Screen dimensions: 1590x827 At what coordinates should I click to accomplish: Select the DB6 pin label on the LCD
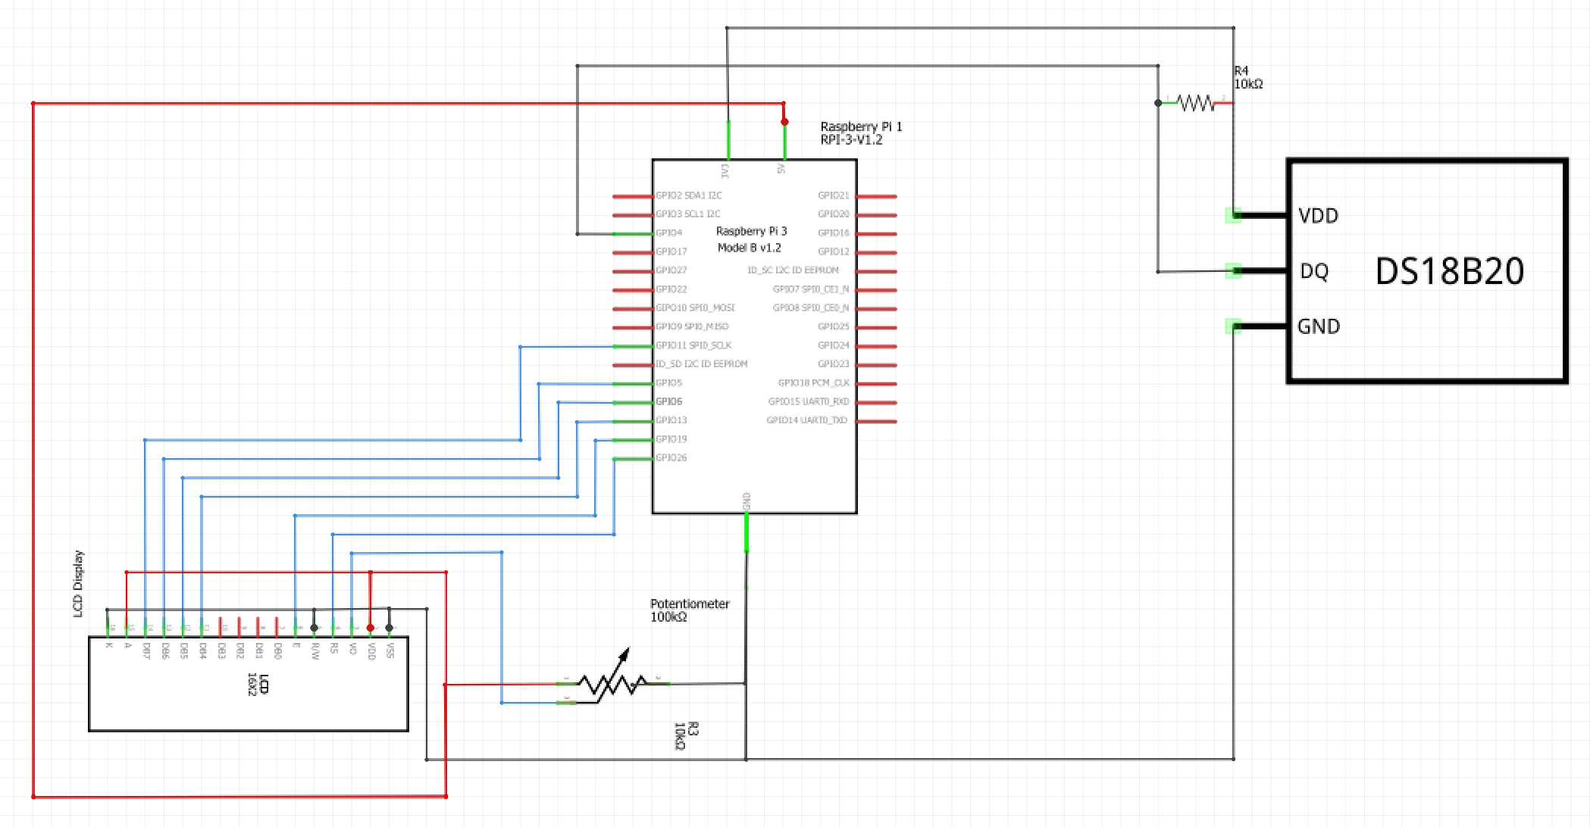tap(165, 651)
